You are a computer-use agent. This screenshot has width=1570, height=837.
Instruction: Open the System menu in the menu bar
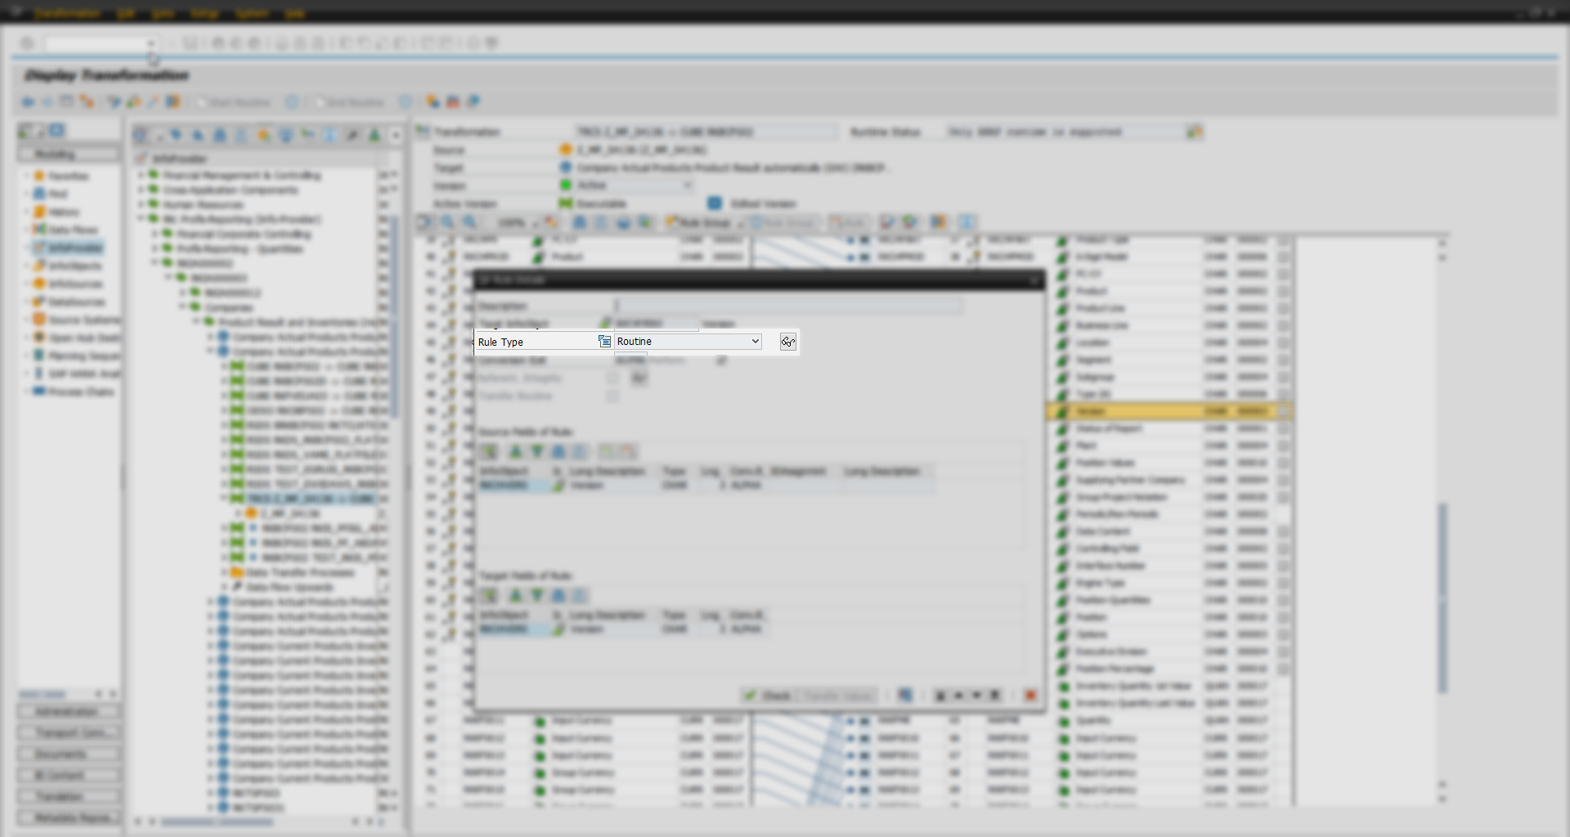point(253,13)
